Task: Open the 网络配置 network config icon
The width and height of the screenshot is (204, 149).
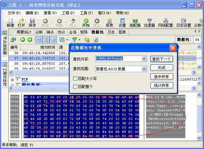Action: pos(166,23)
